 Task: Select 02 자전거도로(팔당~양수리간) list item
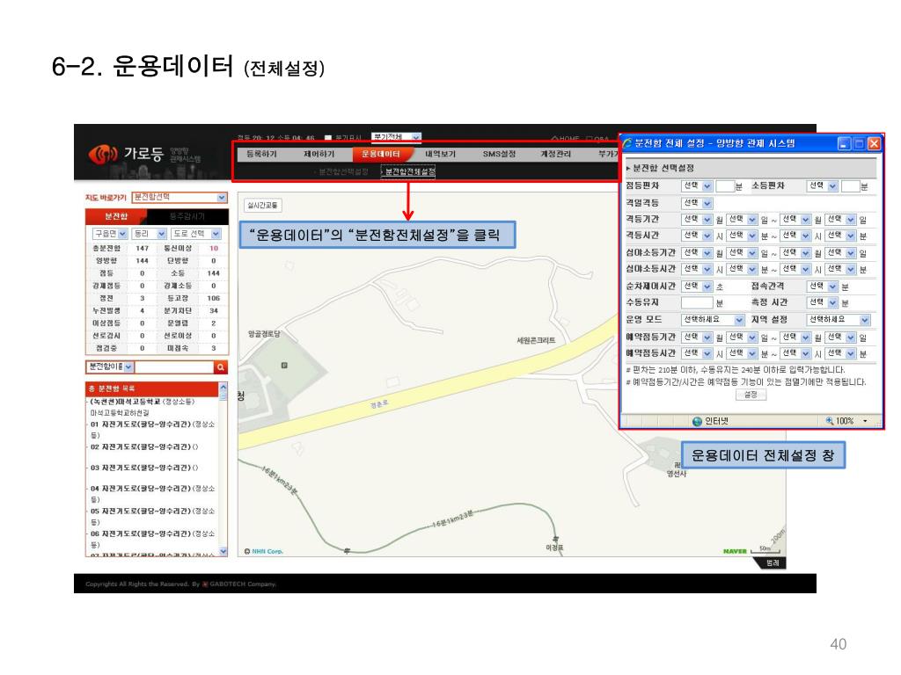tap(144, 446)
